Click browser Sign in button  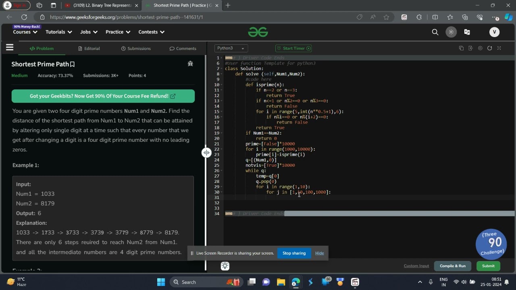(x=15, y=6)
